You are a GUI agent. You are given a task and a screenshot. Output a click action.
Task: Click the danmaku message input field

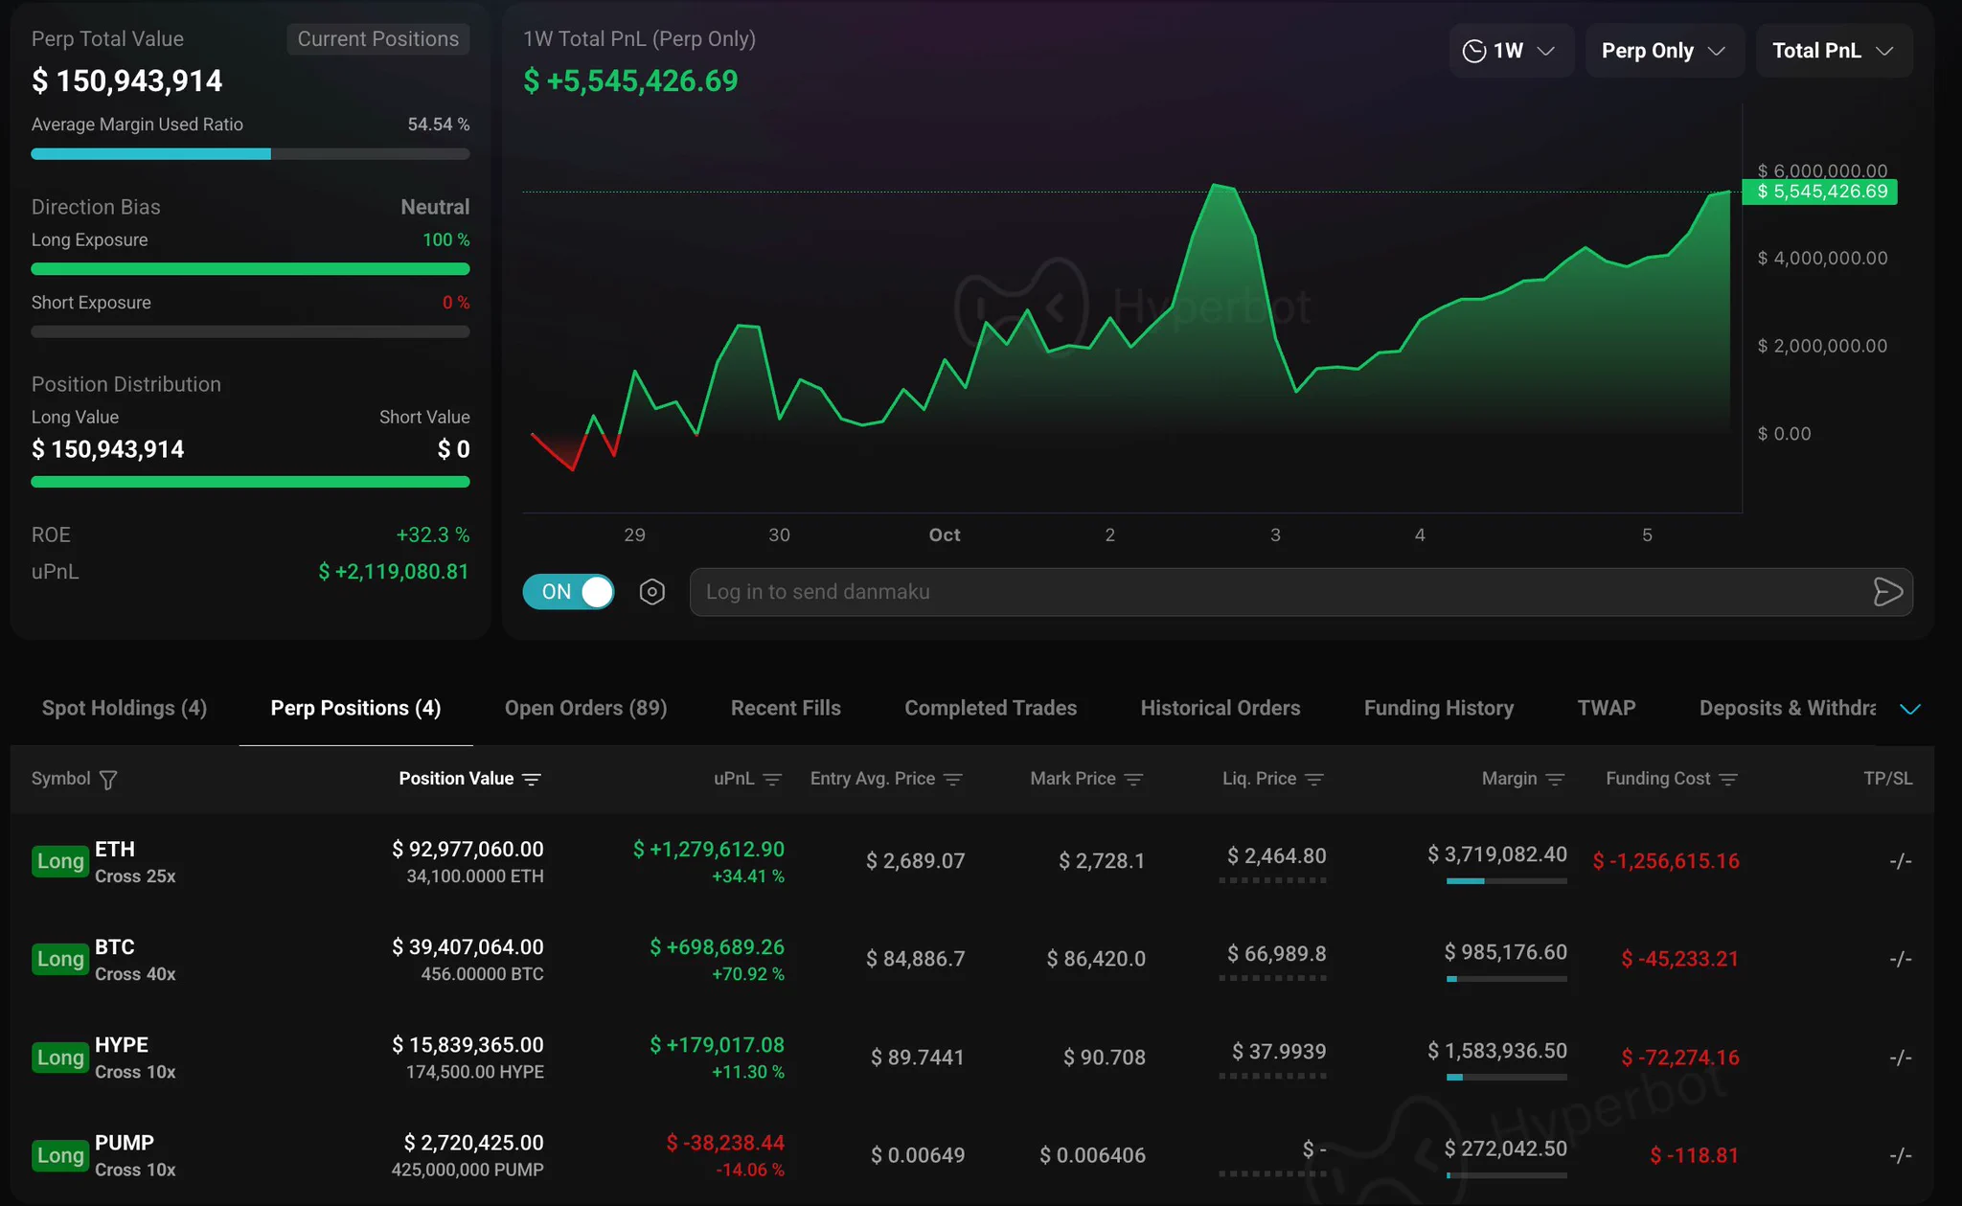click(x=1301, y=592)
